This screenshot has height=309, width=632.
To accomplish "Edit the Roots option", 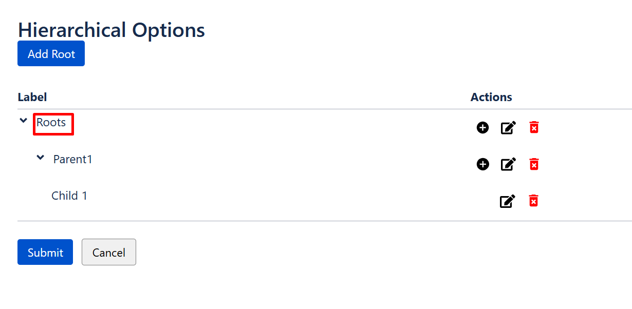I will (x=508, y=127).
